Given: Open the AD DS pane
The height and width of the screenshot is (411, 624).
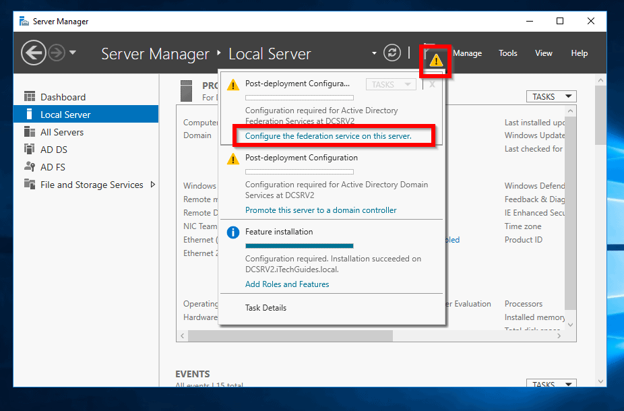Looking at the screenshot, I should 52,149.
